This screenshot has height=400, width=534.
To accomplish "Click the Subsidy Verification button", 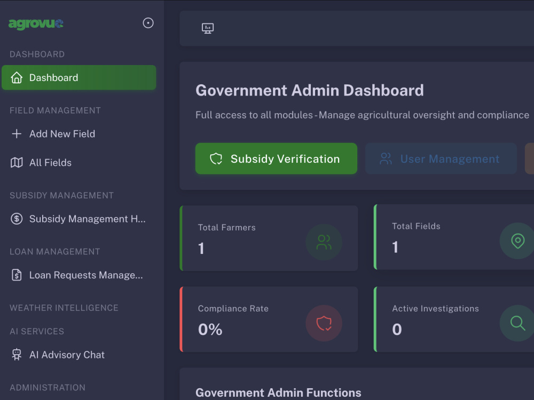I will [x=276, y=158].
